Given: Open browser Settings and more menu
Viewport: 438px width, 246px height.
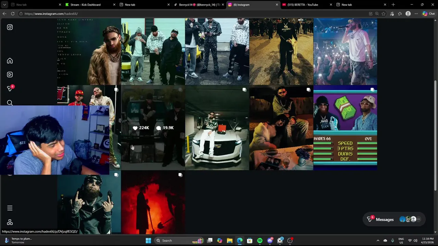Looking at the screenshot, I should tap(416, 14).
